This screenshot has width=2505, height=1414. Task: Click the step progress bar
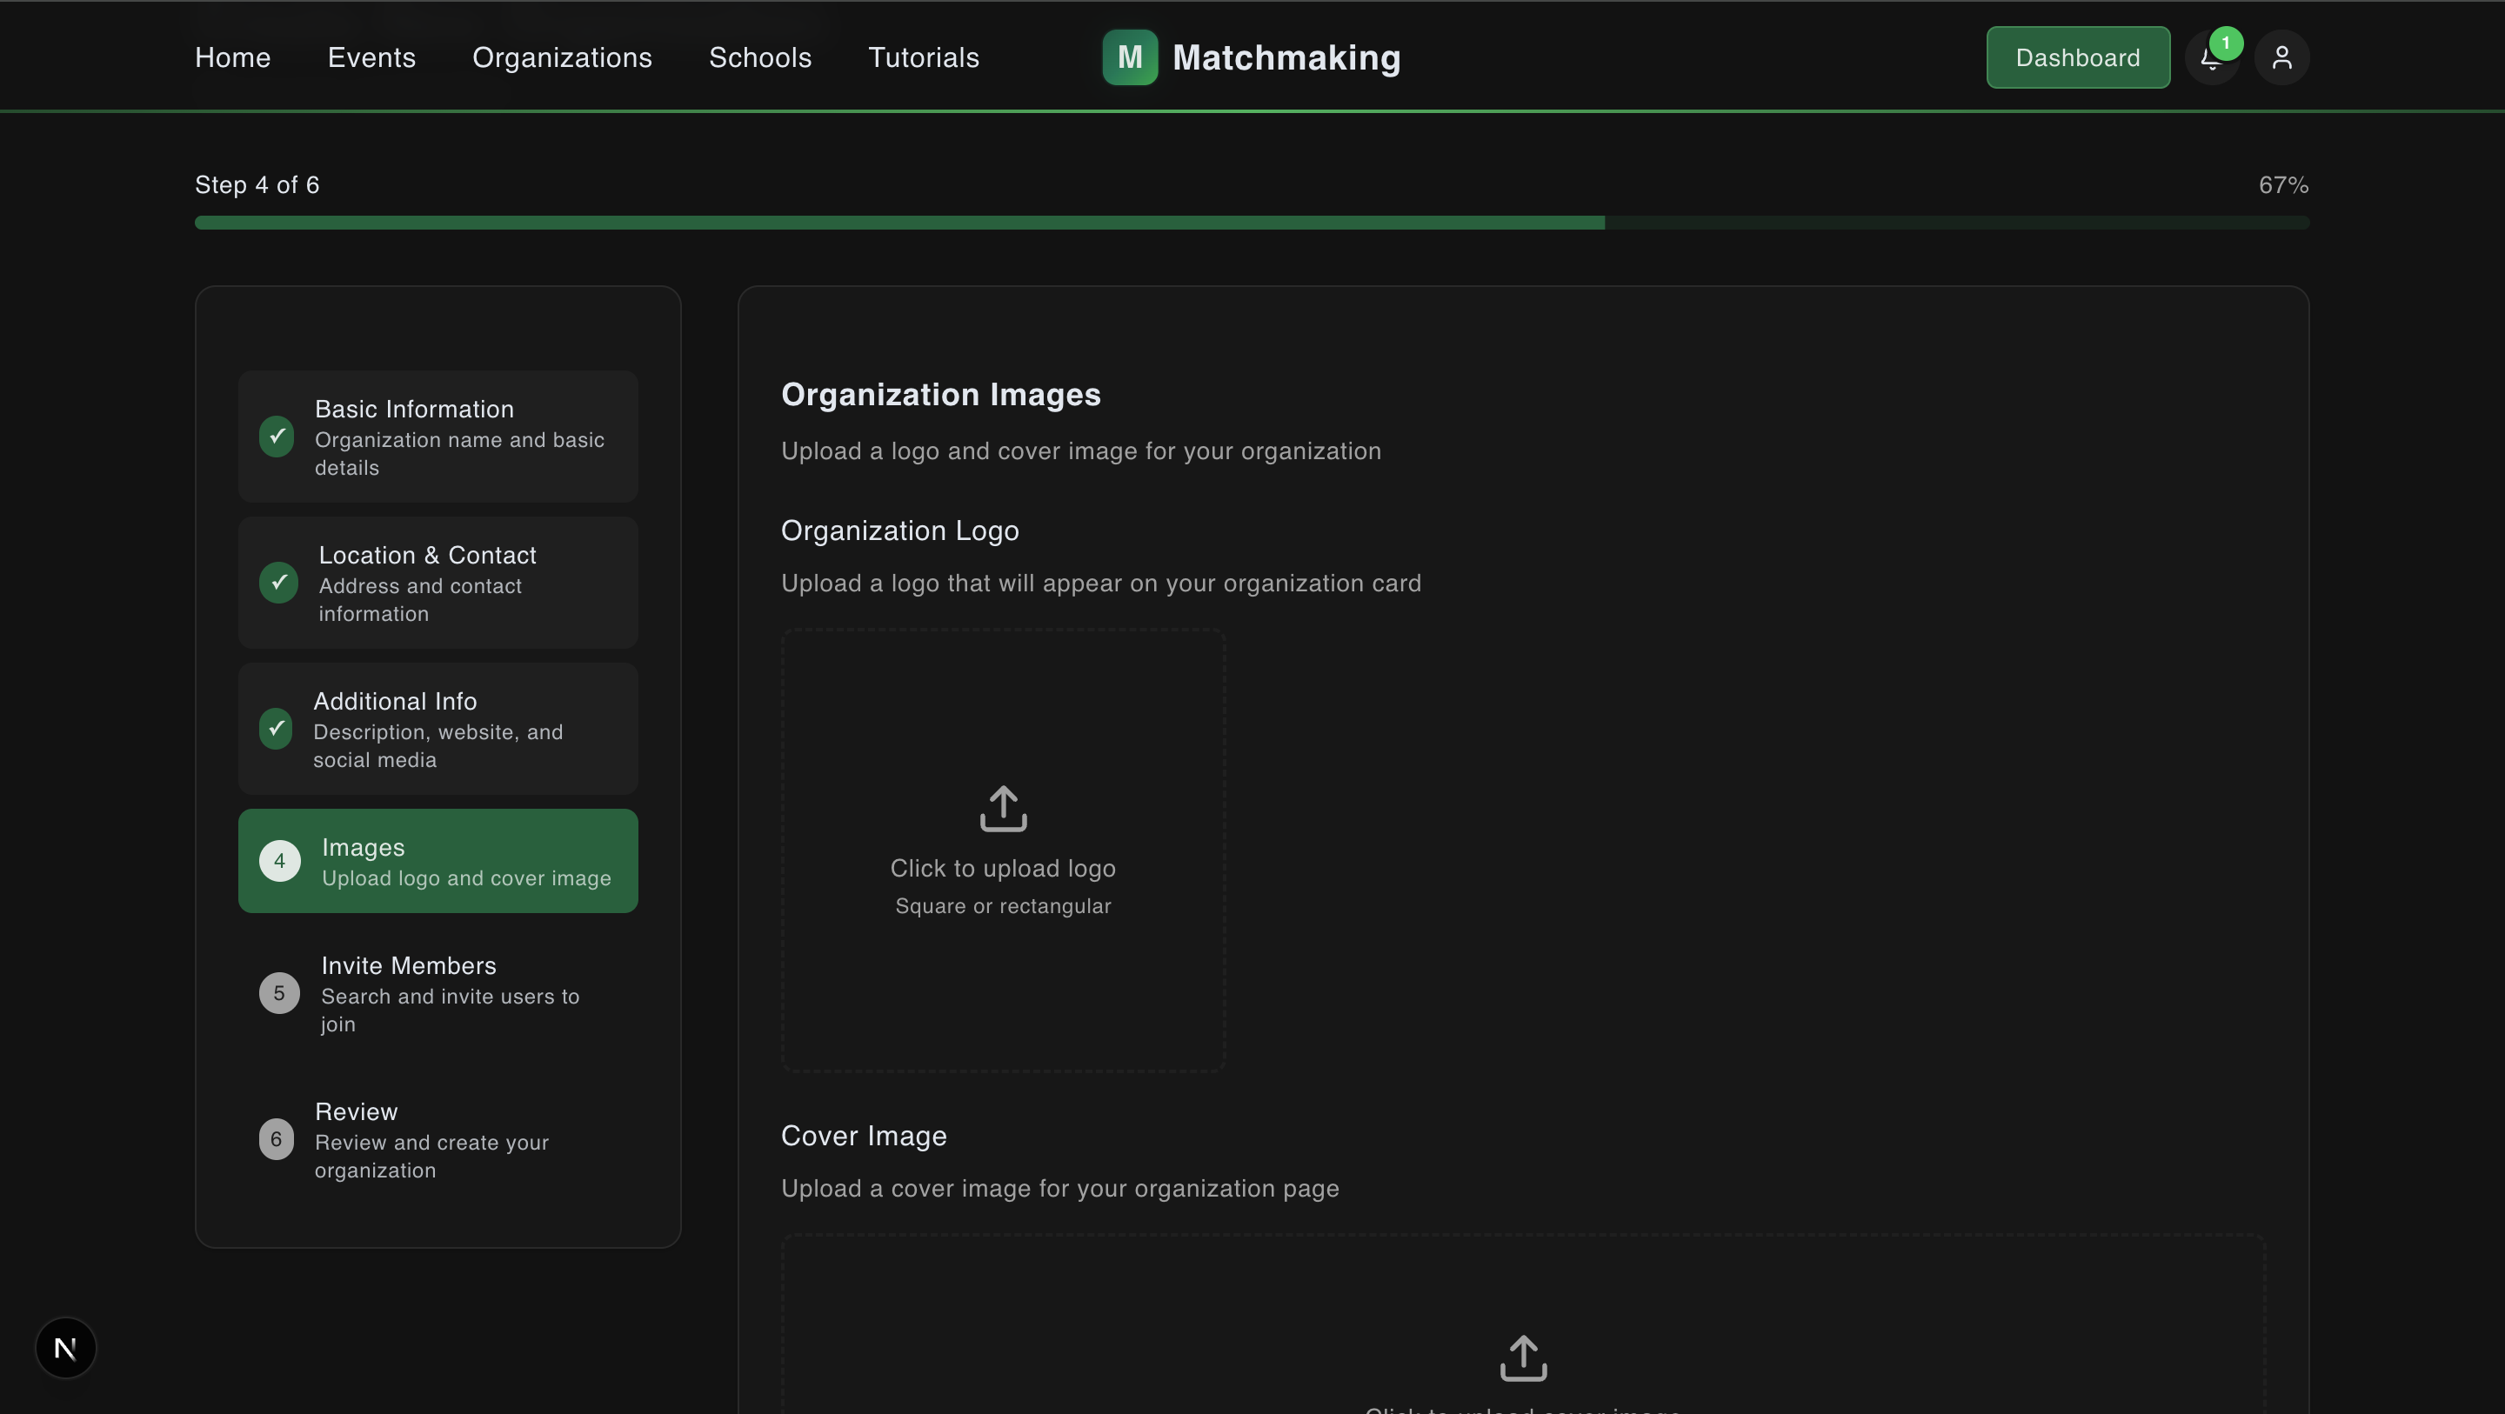tap(1252, 223)
